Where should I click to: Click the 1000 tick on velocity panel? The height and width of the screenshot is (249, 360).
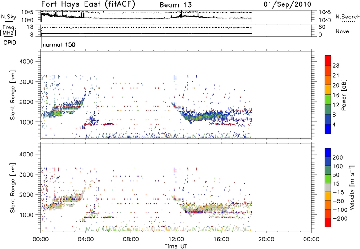(26, 215)
